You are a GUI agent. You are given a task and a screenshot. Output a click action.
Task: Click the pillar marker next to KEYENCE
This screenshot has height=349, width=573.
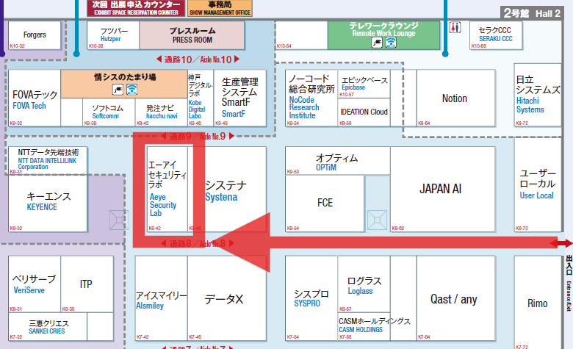(x=118, y=220)
